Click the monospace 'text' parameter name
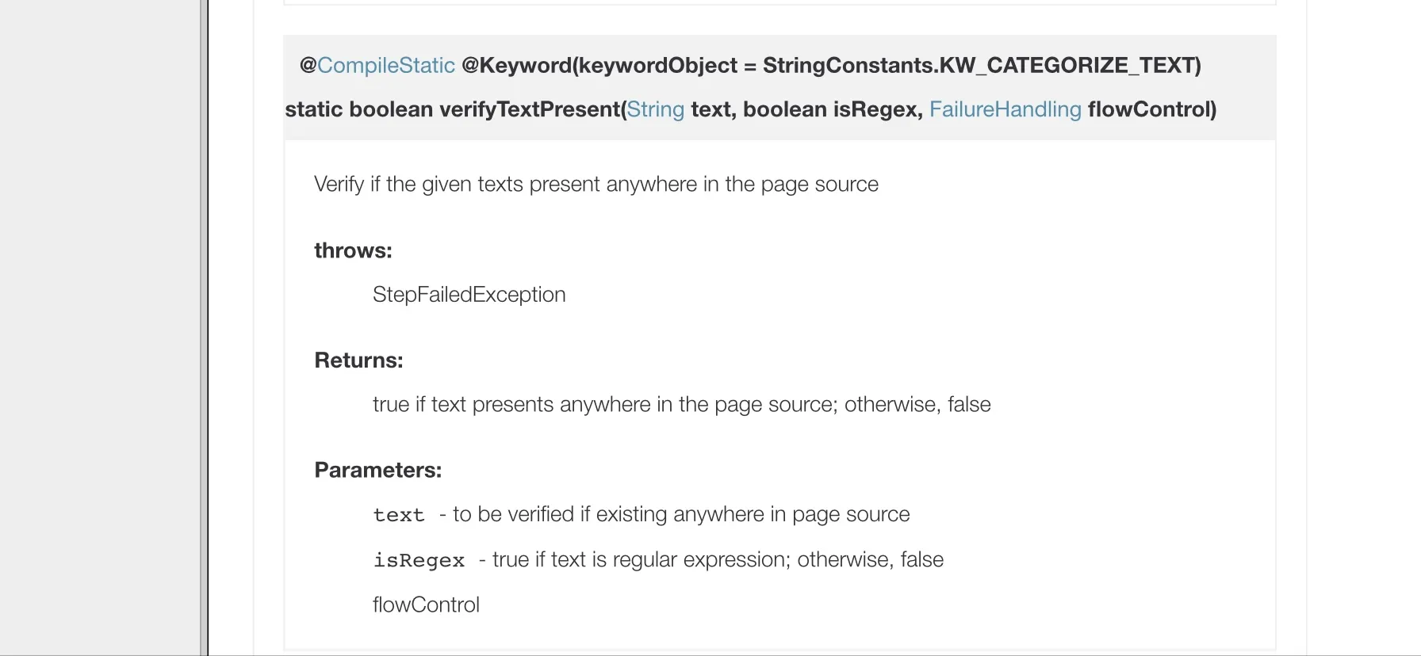 point(399,515)
